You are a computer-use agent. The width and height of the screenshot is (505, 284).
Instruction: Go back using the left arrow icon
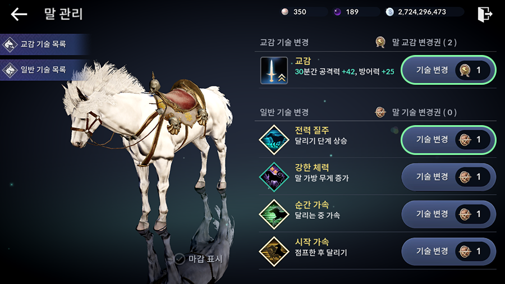tap(19, 14)
